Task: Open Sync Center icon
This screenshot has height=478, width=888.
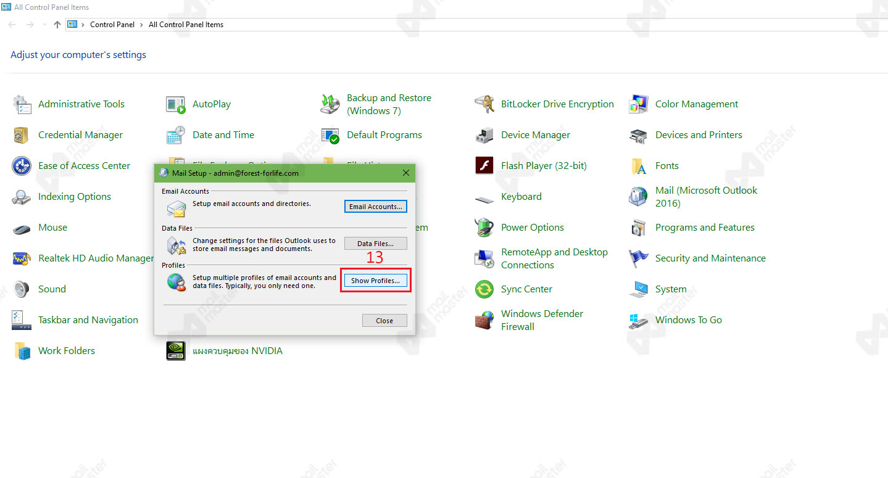Action: point(484,289)
